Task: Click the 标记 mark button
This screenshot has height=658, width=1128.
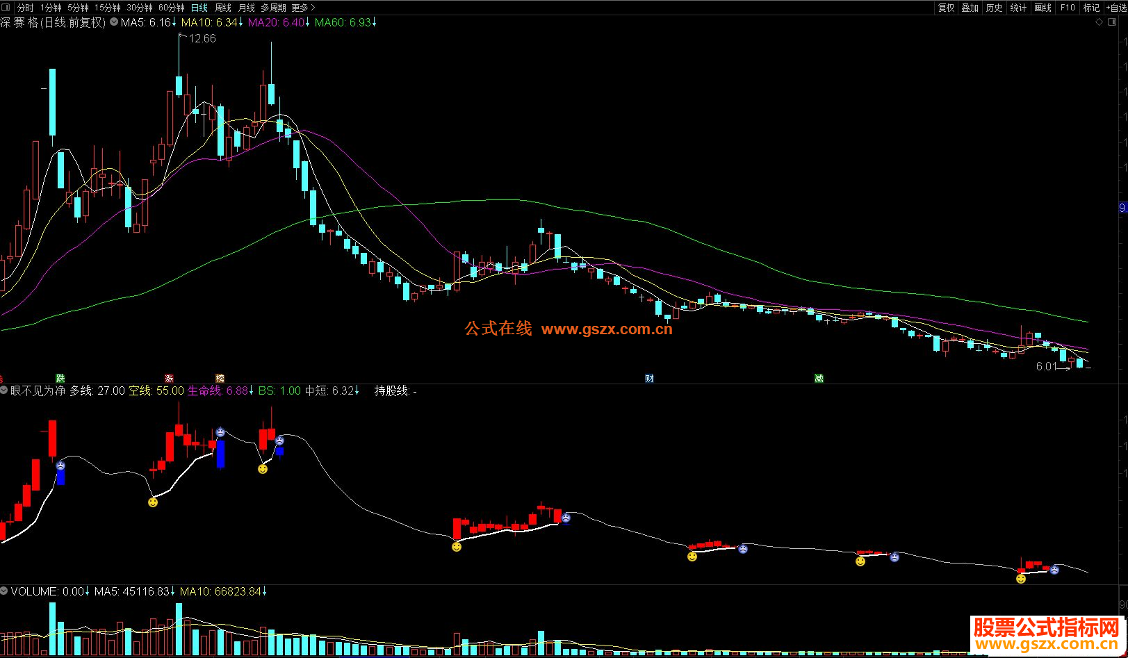Action: point(1091,8)
